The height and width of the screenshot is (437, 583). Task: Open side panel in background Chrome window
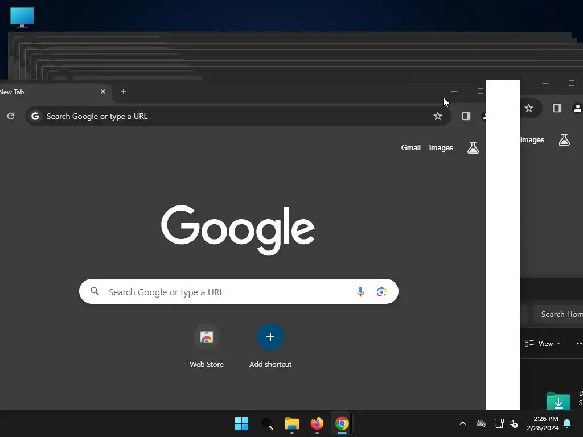(x=557, y=108)
